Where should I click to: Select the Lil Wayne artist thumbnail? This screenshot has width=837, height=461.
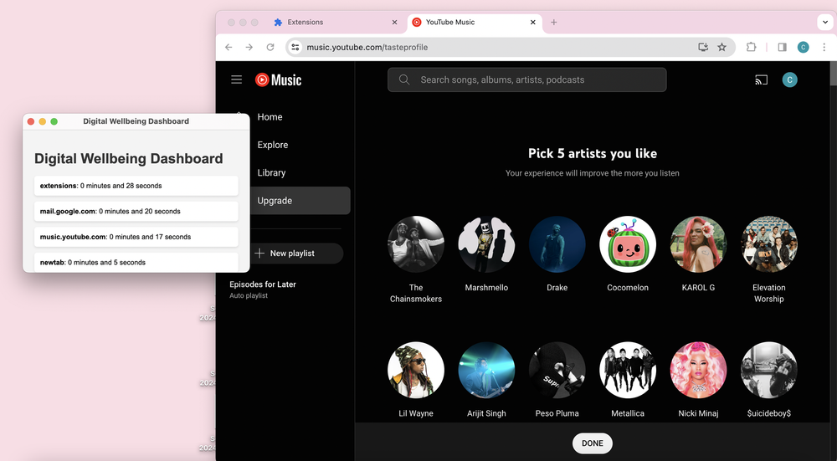coord(416,371)
